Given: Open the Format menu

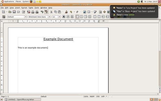Looking at the screenshot, I should click(24, 8).
